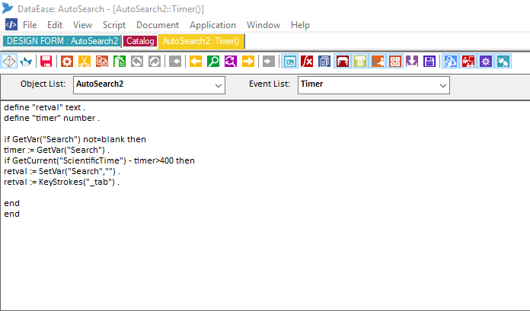
Task: Switch to the Catalog tab
Action: 140,41
